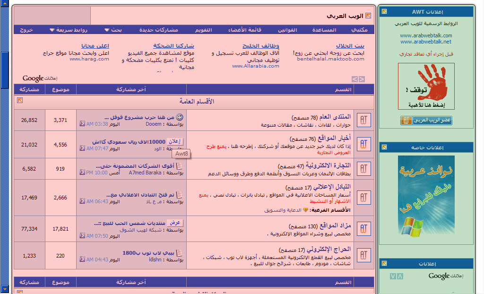This screenshot has width=484, height=294.
Task: Collapse the الويب العربي header block
Action: (x=368, y=16)
